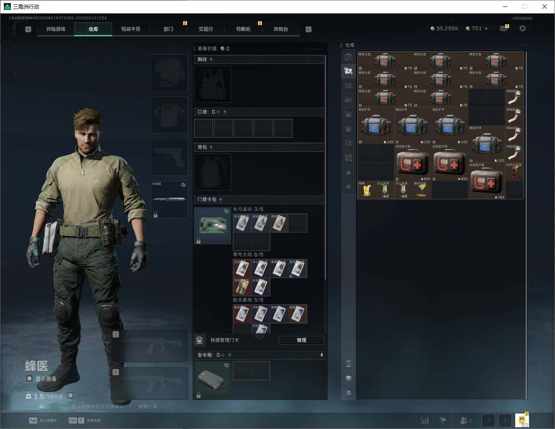Click the first empty squad plus slot

tap(488, 420)
